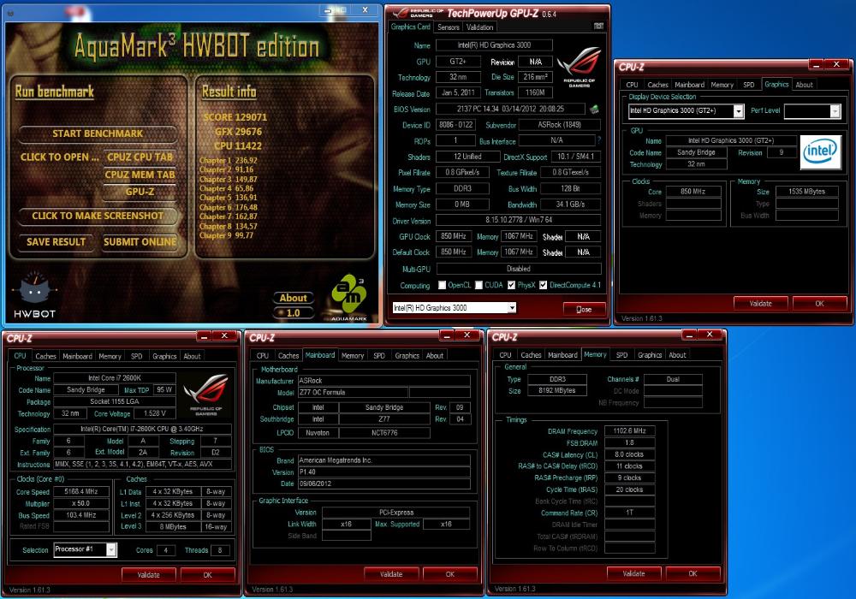Viewport: 856px width, 599px height.
Task: Switch to the Validation tab in GPU-Z
Action: [x=479, y=27]
